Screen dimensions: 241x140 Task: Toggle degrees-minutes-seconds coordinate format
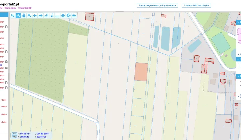14,134
